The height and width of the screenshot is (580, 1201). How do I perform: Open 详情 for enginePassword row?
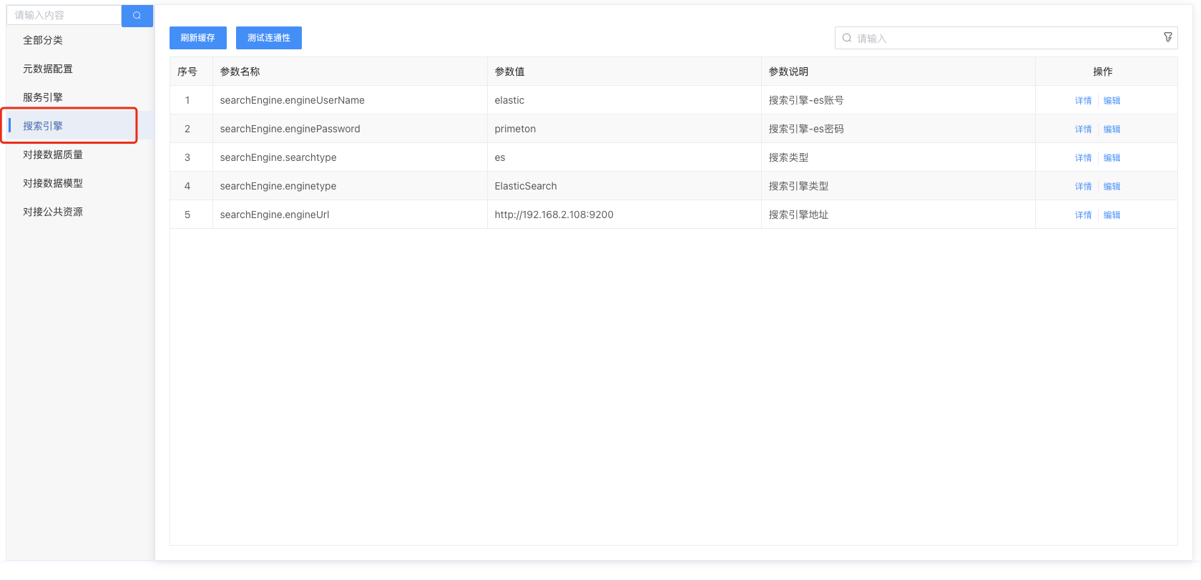coord(1083,129)
